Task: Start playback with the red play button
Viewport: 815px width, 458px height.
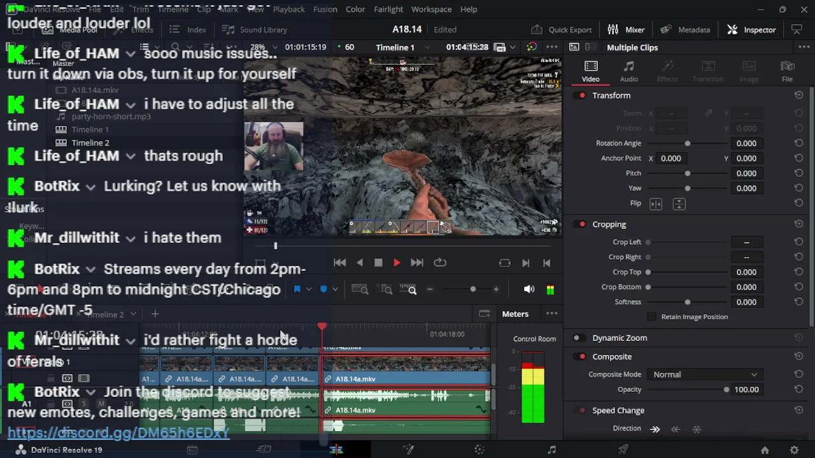Action: 397,263
